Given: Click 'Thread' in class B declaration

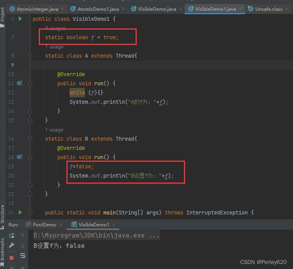Looking at the screenshot, I should click(x=125, y=139).
